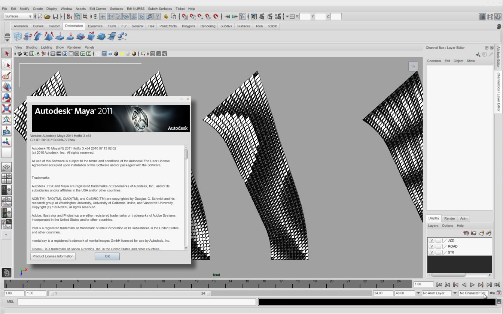Open the No Anim Layer dropdown arrow

(x=418, y=293)
